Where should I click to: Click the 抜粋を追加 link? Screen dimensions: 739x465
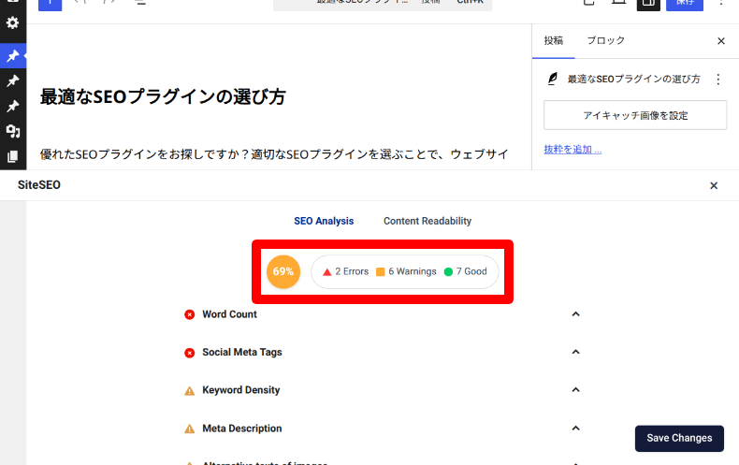(572, 150)
